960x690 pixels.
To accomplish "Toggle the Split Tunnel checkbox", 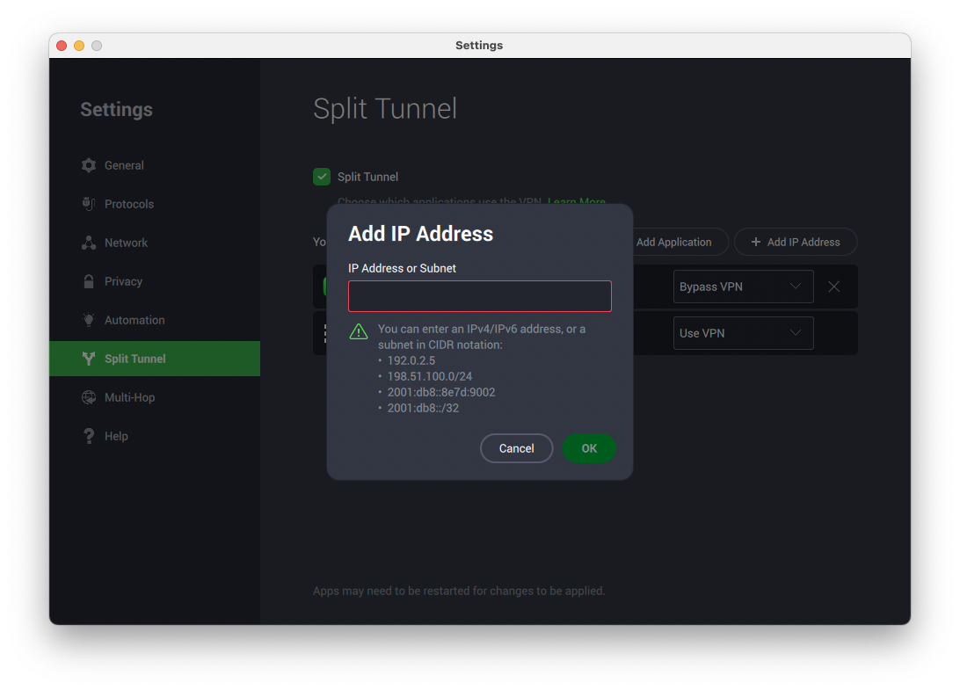I will tap(322, 177).
